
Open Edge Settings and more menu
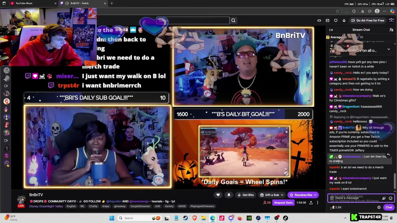click(x=385, y=11)
